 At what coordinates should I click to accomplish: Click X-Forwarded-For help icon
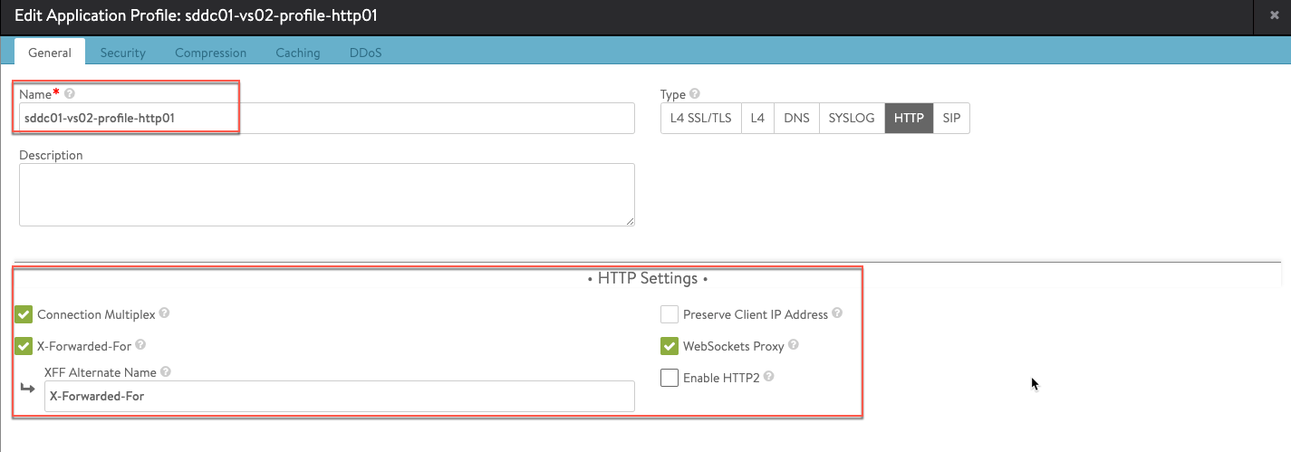pyautogui.click(x=140, y=345)
